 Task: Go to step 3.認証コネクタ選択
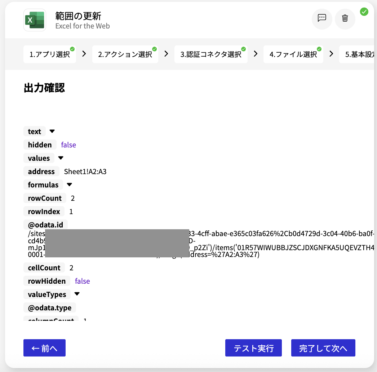click(211, 54)
